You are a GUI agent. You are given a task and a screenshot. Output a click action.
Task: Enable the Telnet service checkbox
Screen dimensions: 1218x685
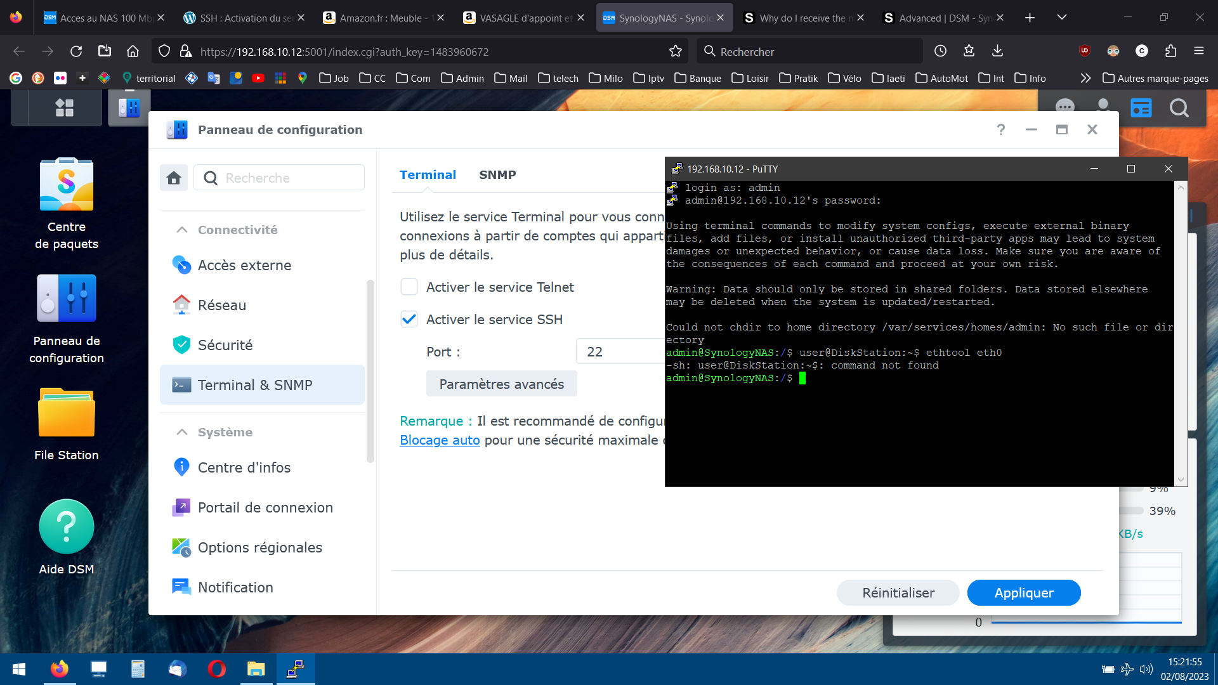tap(409, 287)
